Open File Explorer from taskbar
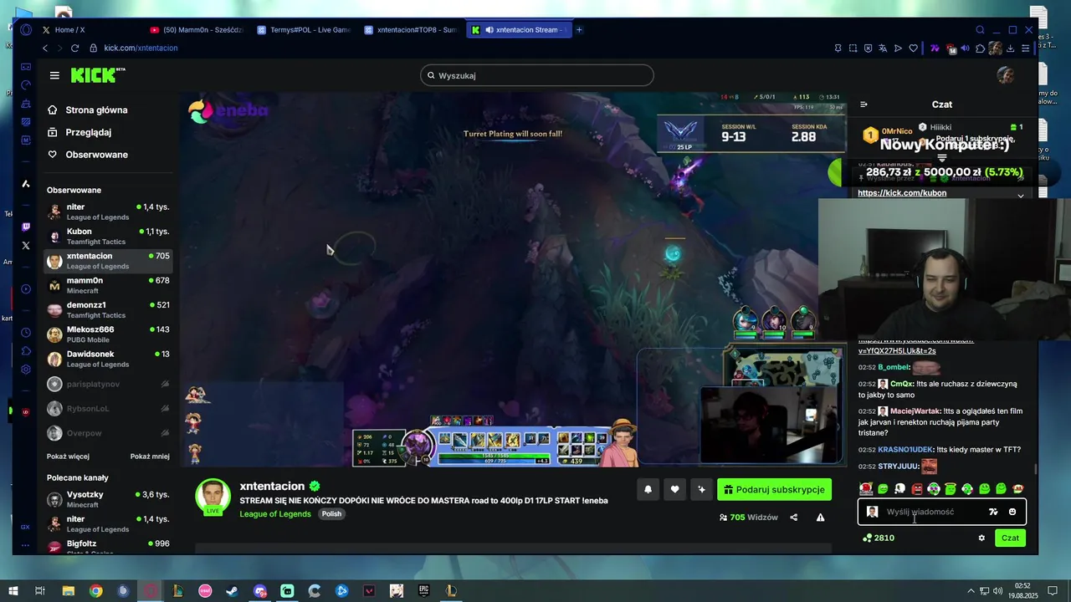Viewport: 1071px width, 602px height. pos(69,591)
